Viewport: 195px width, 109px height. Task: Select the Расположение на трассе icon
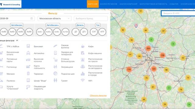coord(83,60)
